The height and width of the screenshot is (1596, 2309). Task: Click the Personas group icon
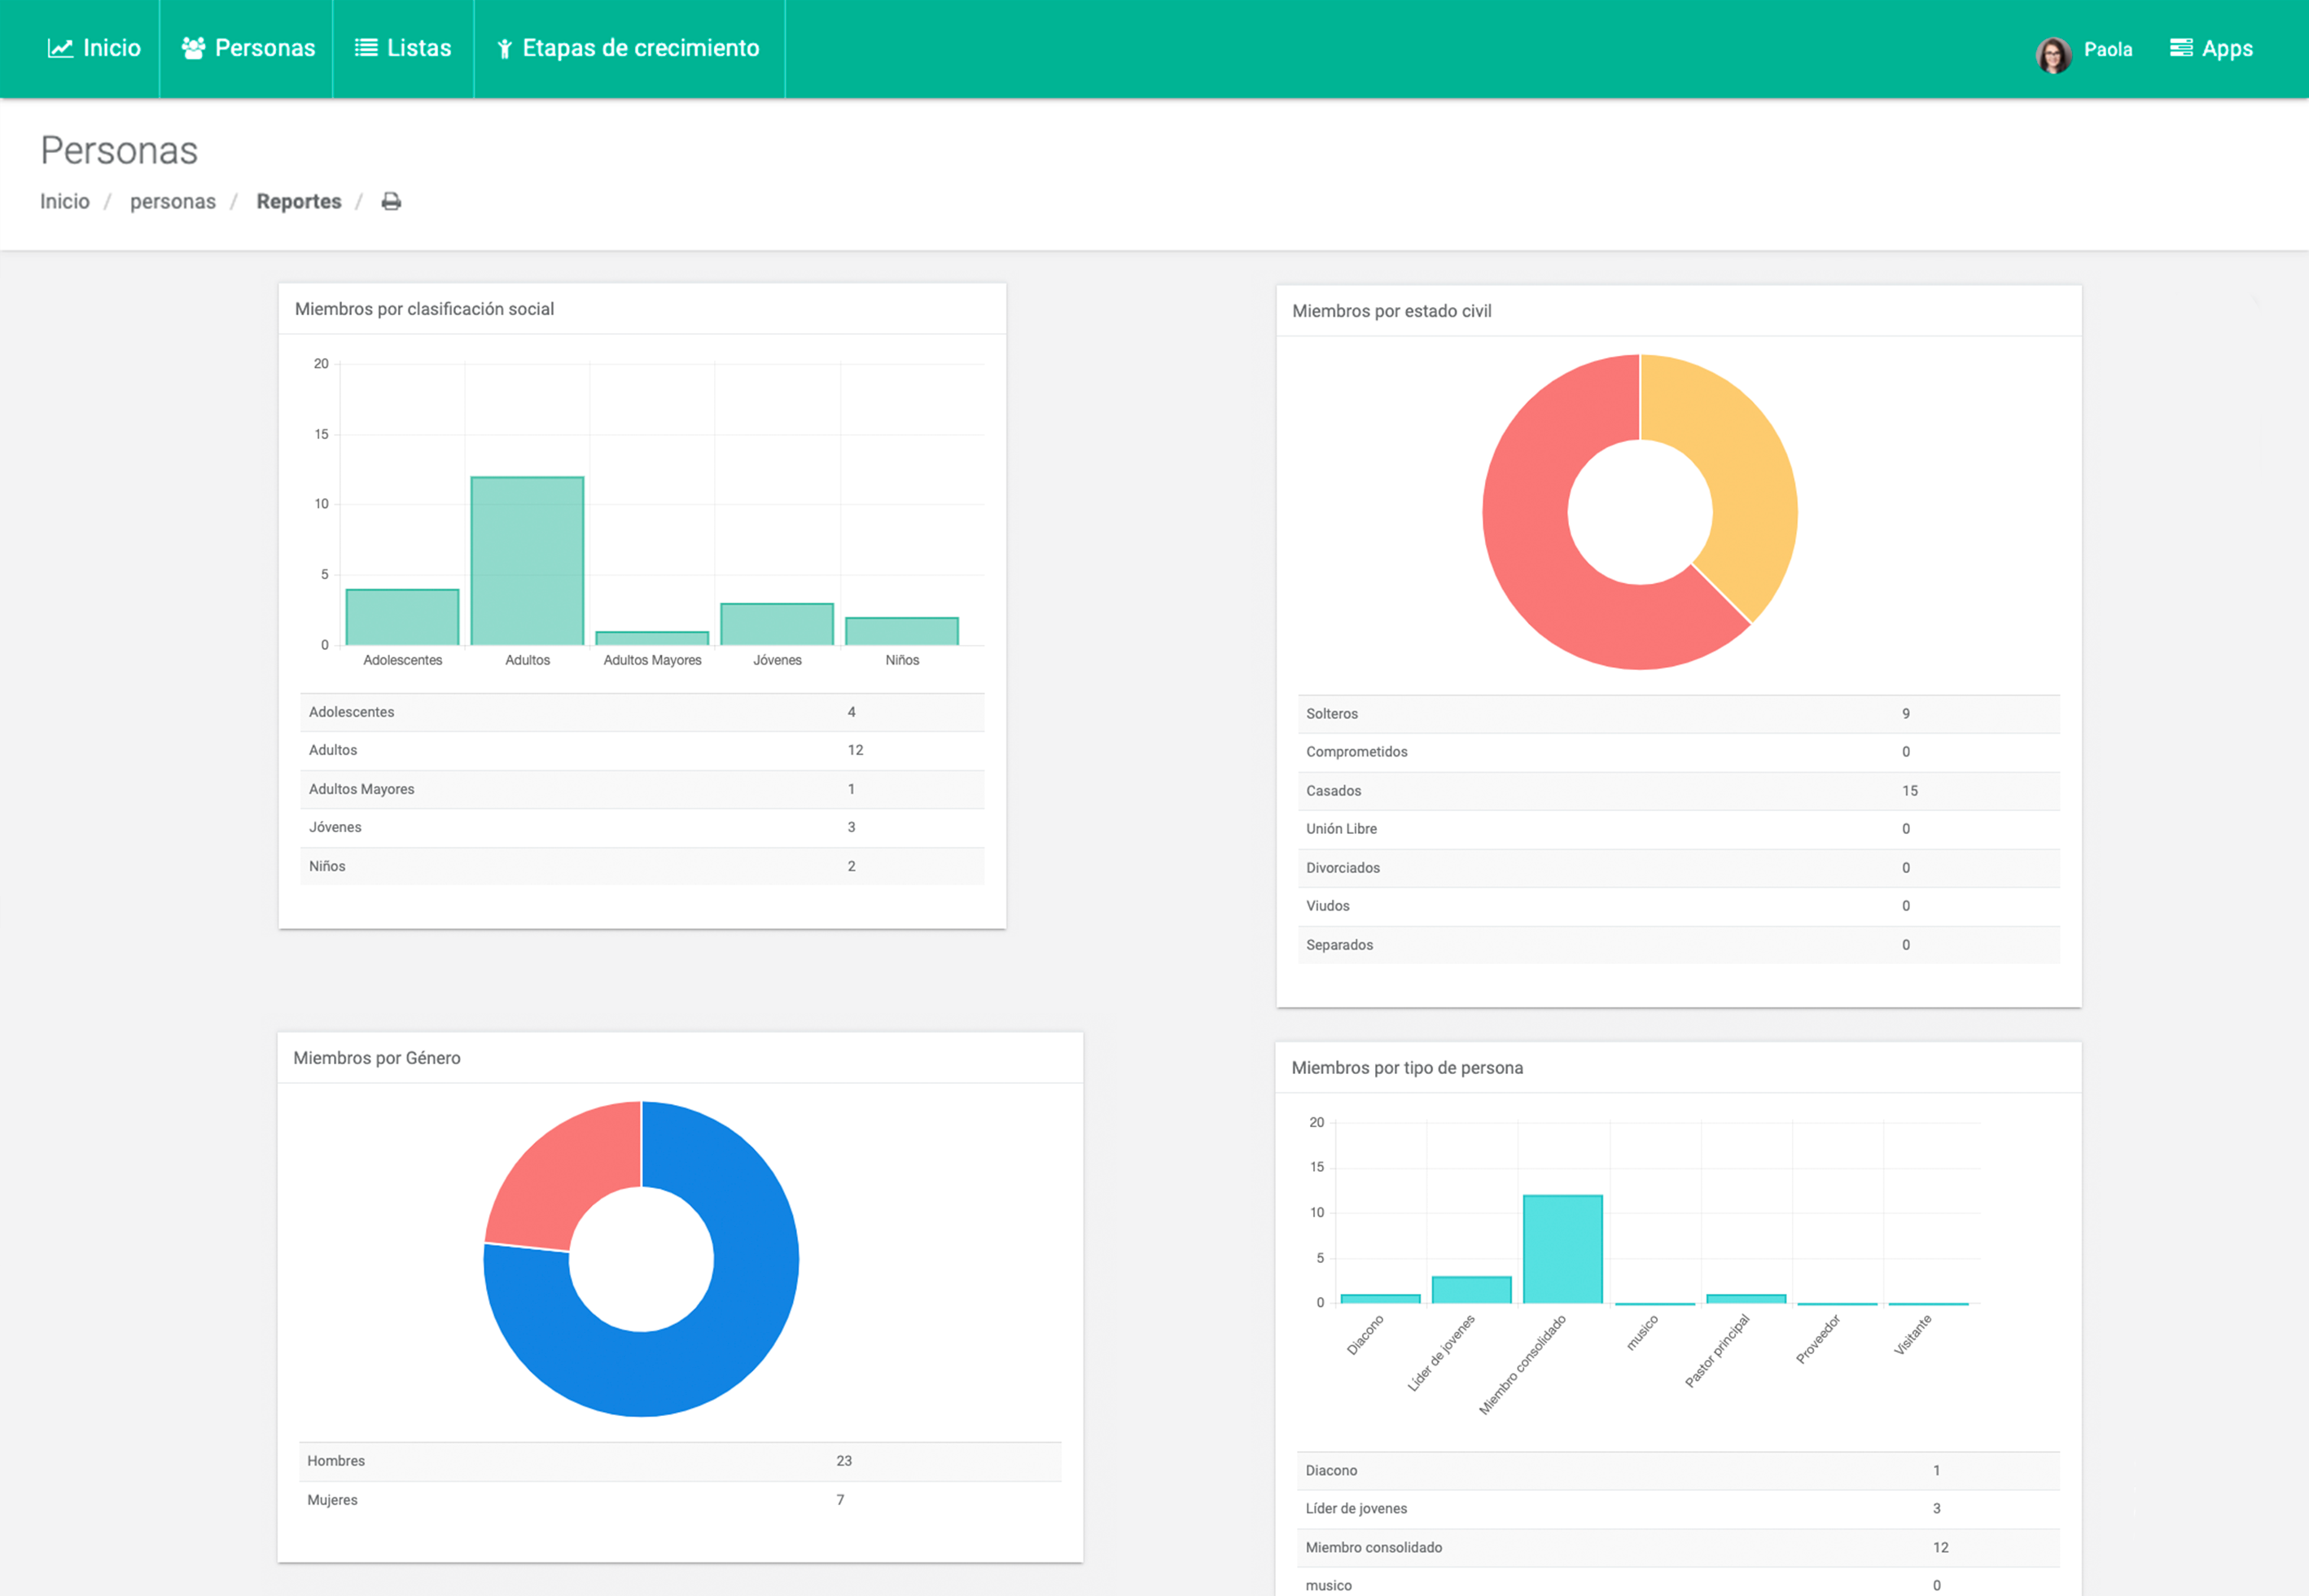[x=193, y=48]
